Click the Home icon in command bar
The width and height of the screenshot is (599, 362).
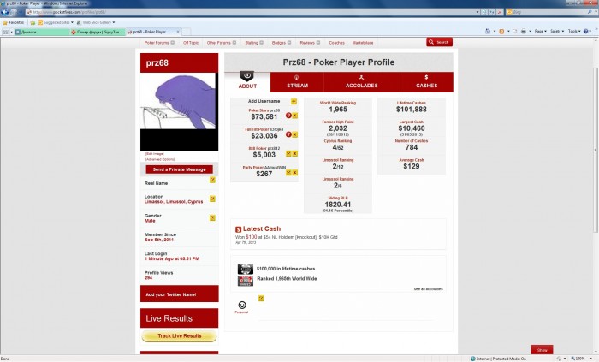click(x=488, y=32)
